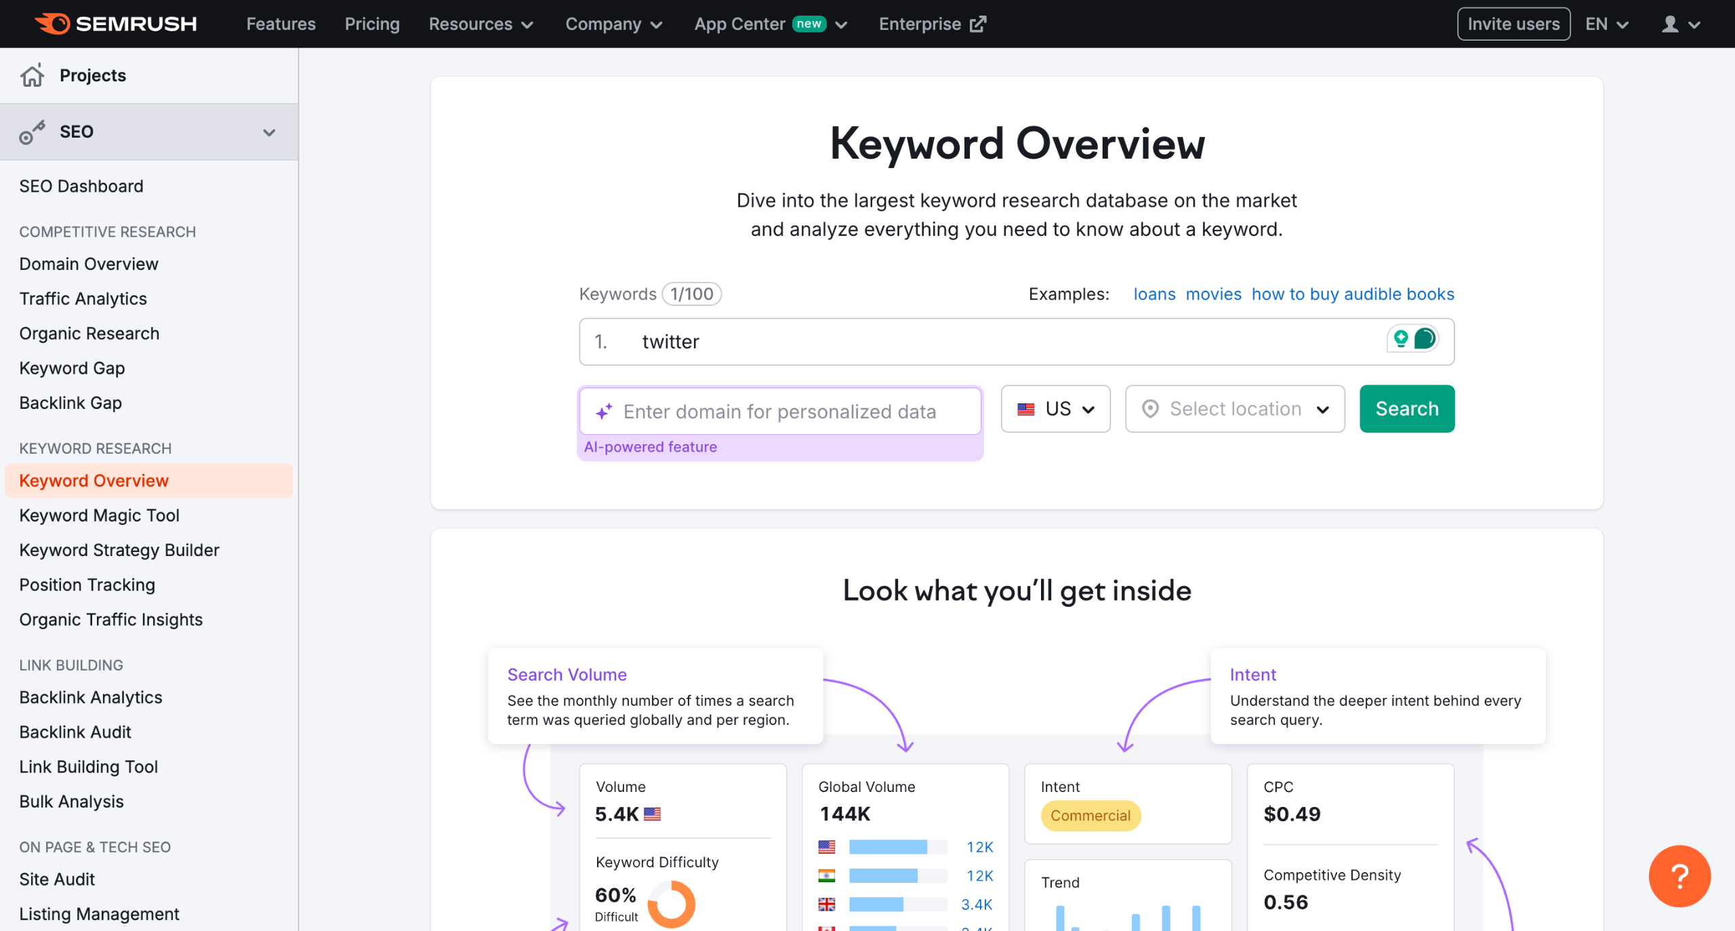Collapse the SEO section chevron
The image size is (1735, 931).
coord(269,132)
